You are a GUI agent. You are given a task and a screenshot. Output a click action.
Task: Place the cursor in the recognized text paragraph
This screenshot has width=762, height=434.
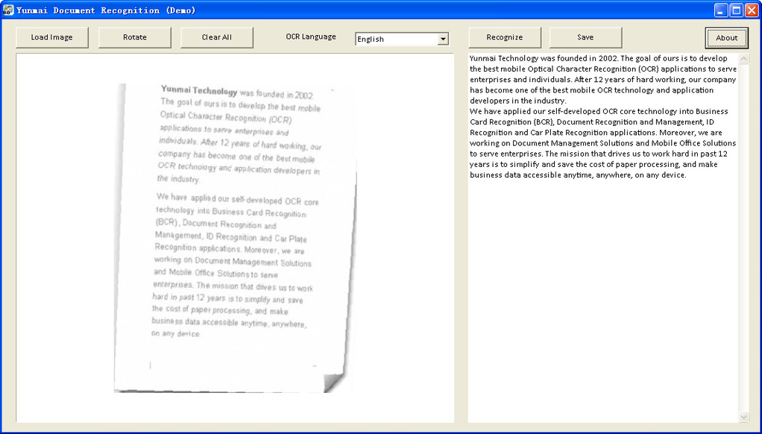(x=602, y=116)
